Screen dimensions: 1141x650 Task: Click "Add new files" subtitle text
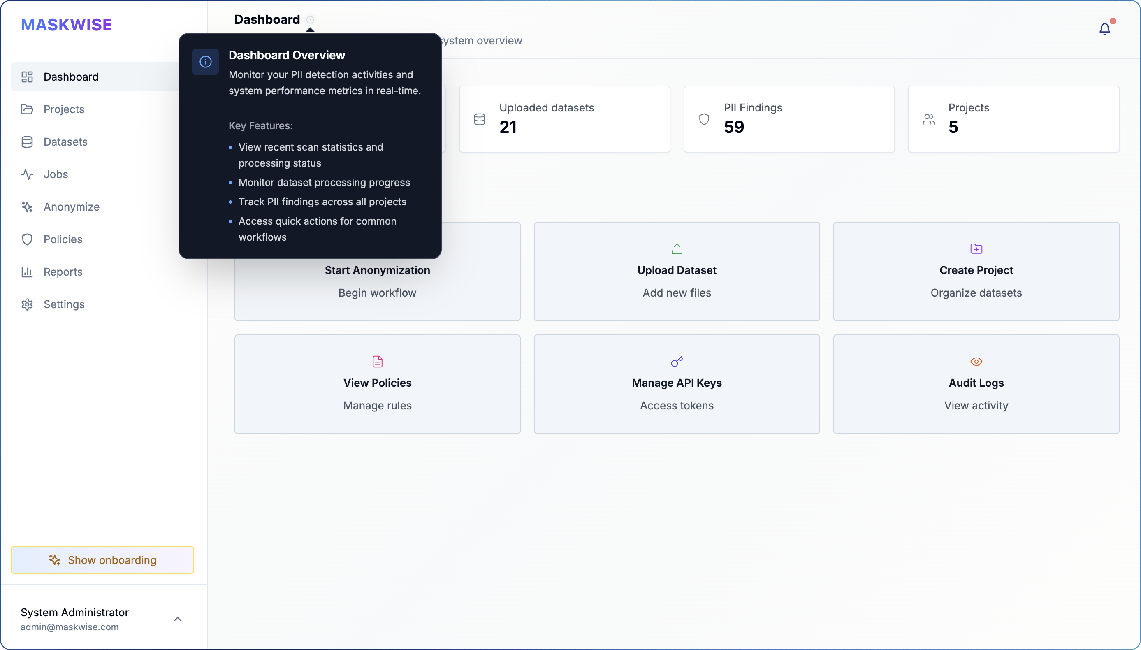pyautogui.click(x=677, y=293)
